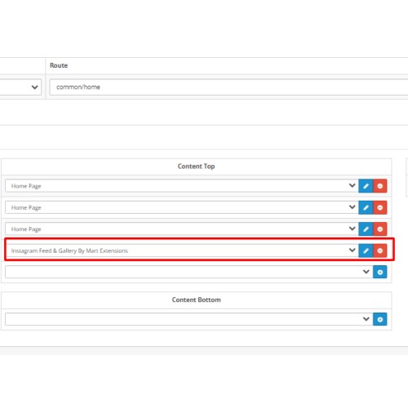This screenshot has height=408, width=408.
Task: Open the store dropdown beside Route
Action: pos(20,87)
